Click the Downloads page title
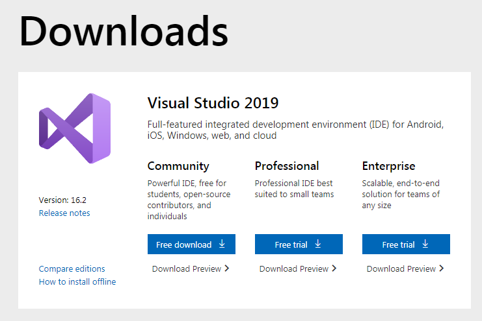 (124, 32)
